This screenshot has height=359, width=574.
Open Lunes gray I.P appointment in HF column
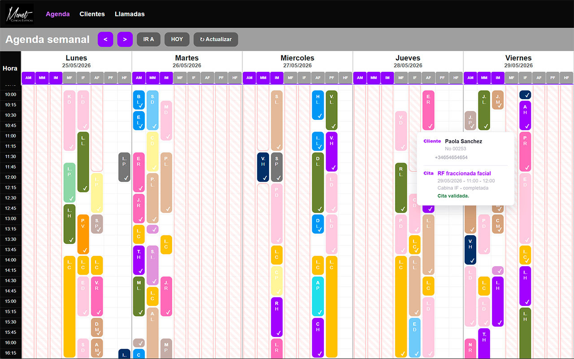pyautogui.click(x=124, y=167)
